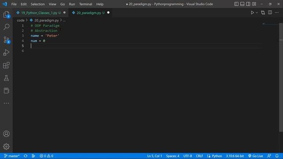Open the notebook view below the Testing flask

pos(6,91)
